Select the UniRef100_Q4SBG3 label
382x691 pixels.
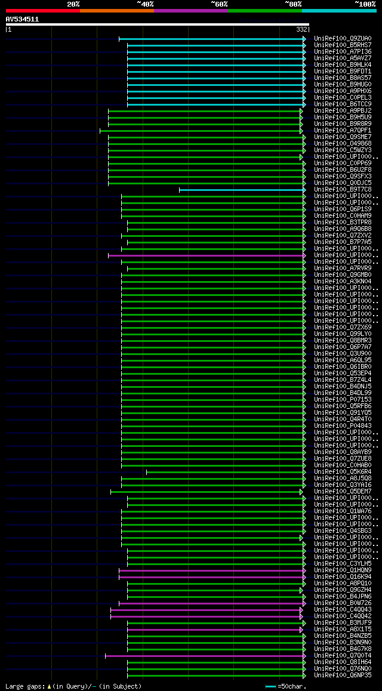click(x=343, y=532)
